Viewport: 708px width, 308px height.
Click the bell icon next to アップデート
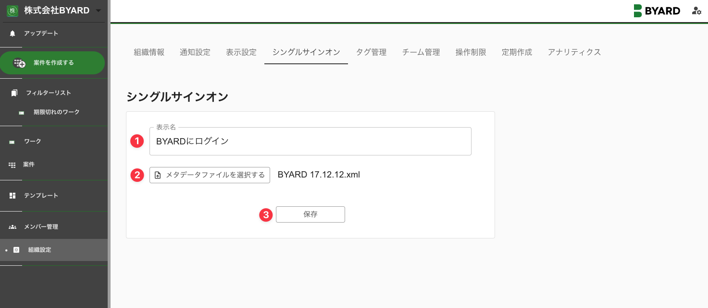(12, 34)
